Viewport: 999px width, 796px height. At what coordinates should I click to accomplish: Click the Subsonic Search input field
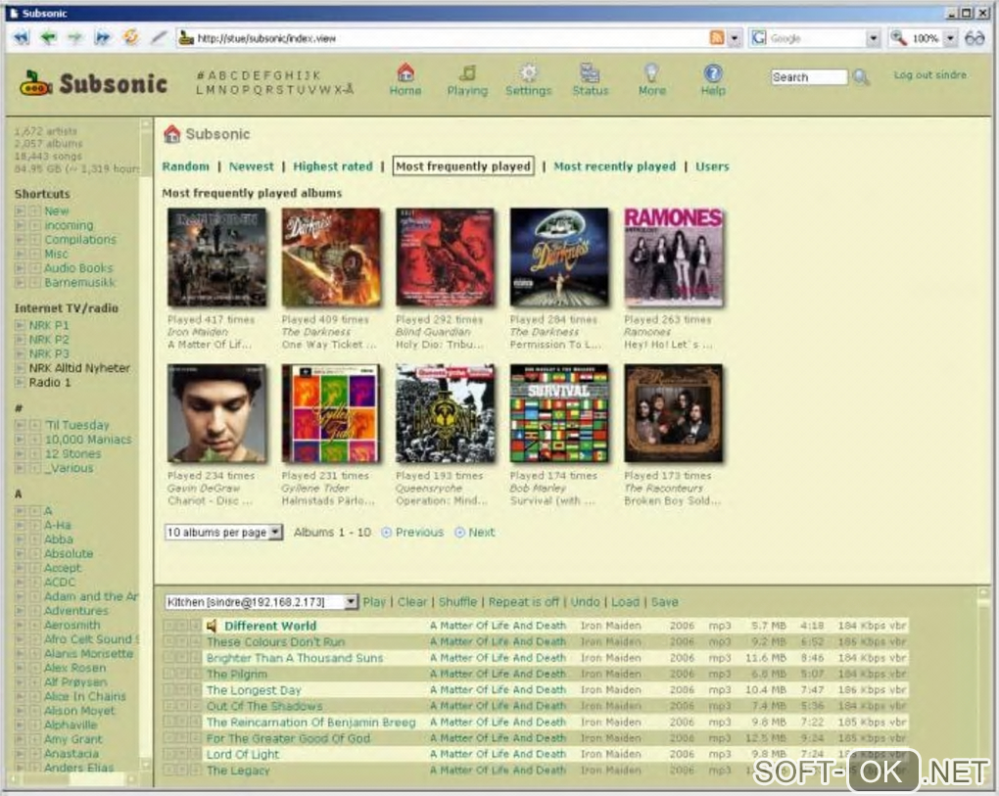(808, 77)
